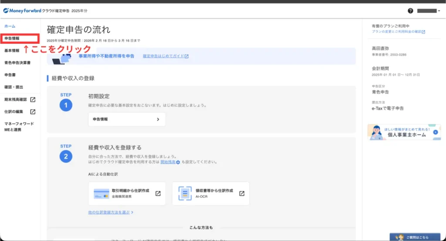Image resolution: width=446 pixels, height=241 pixels.
Task: Click the receipt scan icon for 領収書等から仕訳作成
Action: point(185,194)
